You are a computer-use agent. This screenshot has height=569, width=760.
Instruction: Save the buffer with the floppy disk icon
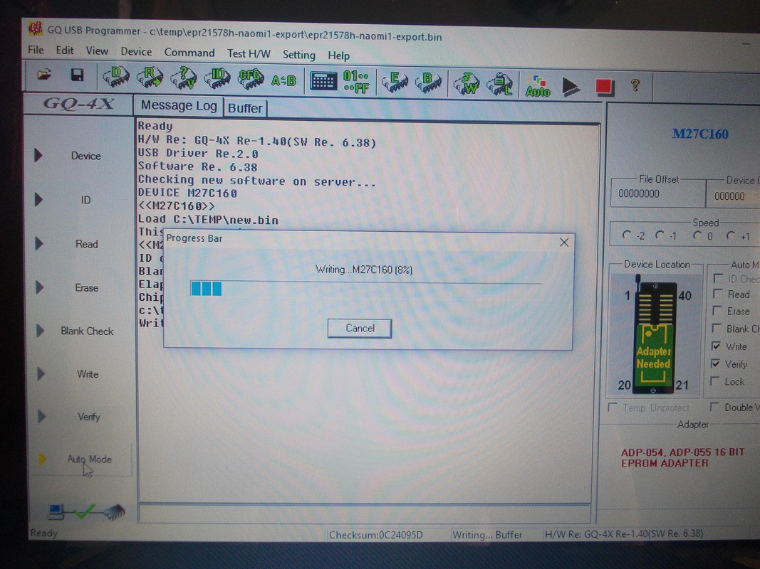point(77,75)
